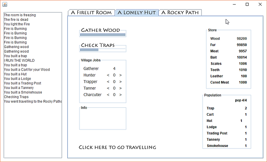Viewport: 267px width, 162px height.
Task: Click log line 'You light the Fire'
Action: [x=17, y=24]
